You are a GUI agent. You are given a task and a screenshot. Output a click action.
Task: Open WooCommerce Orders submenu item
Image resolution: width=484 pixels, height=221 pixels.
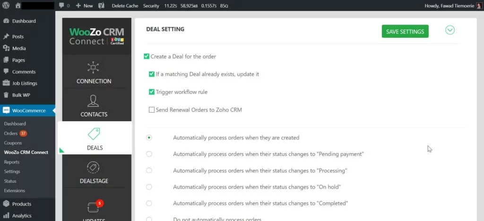click(x=10, y=133)
